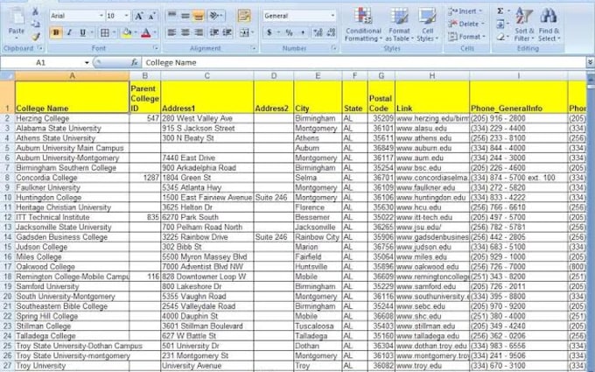
Task: Click the Decrease Indent icon
Action: pos(214,32)
